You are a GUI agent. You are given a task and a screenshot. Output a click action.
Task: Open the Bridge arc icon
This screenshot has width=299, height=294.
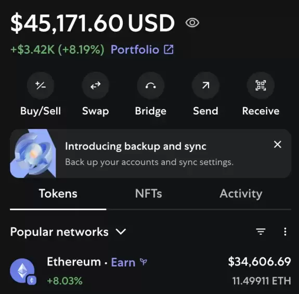point(151,85)
